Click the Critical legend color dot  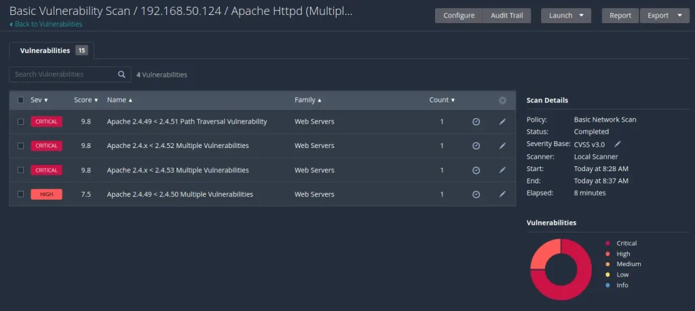point(608,243)
